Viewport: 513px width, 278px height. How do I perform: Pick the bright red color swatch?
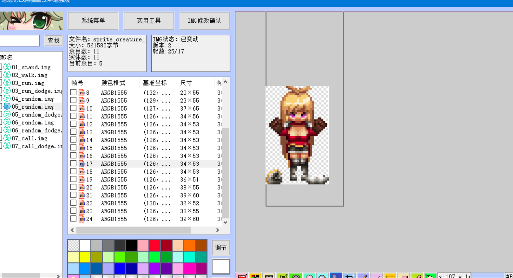click(154, 245)
